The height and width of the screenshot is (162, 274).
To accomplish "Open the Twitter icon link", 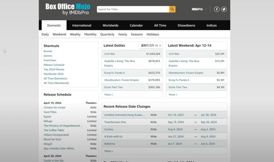I will (224, 9).
